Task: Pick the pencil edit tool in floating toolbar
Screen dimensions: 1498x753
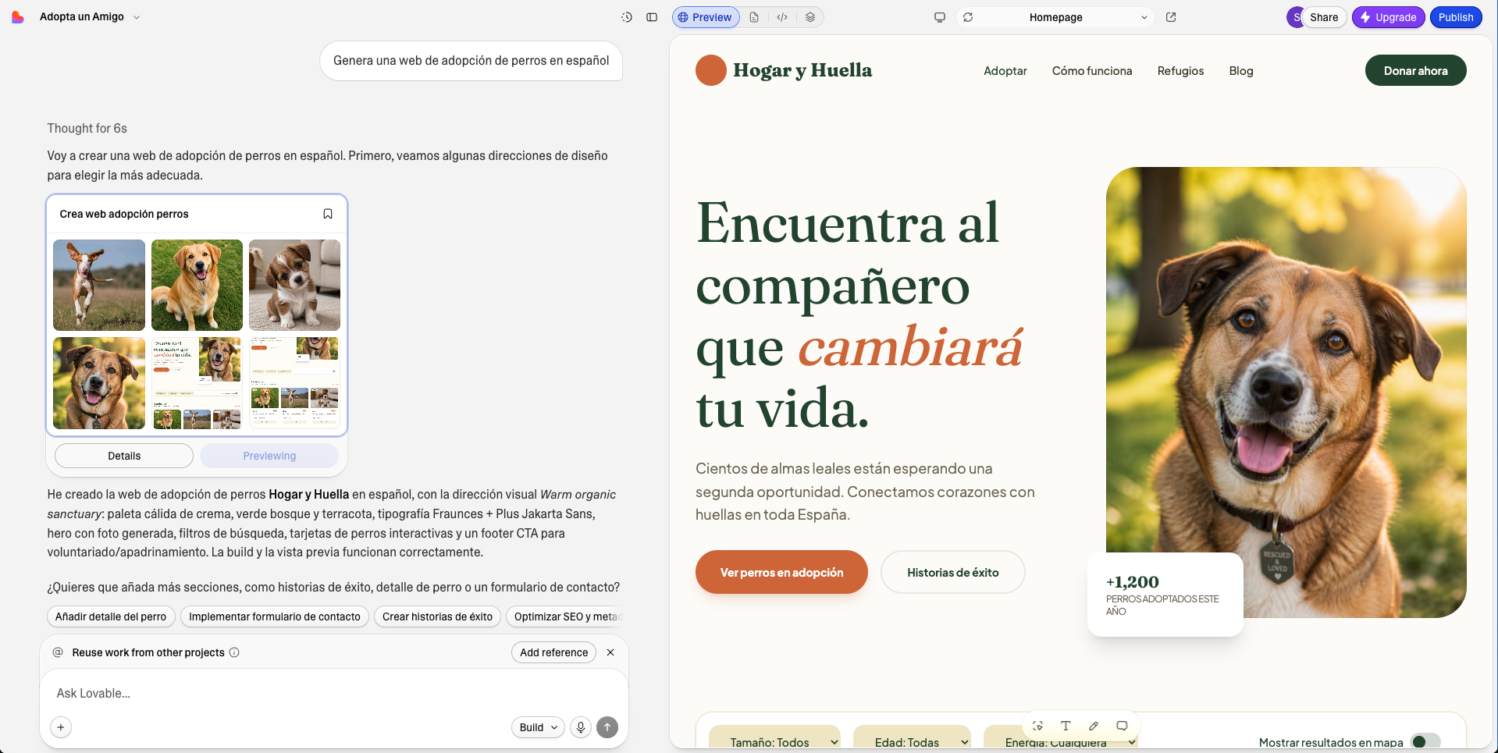Action: [1094, 726]
